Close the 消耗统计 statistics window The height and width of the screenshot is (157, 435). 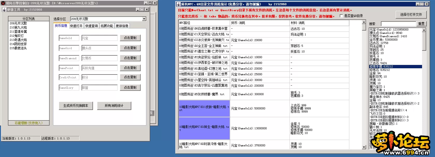426,4
